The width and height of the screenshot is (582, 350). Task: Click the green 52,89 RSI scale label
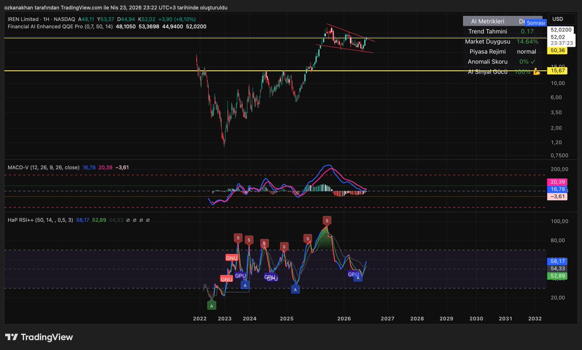point(557,276)
